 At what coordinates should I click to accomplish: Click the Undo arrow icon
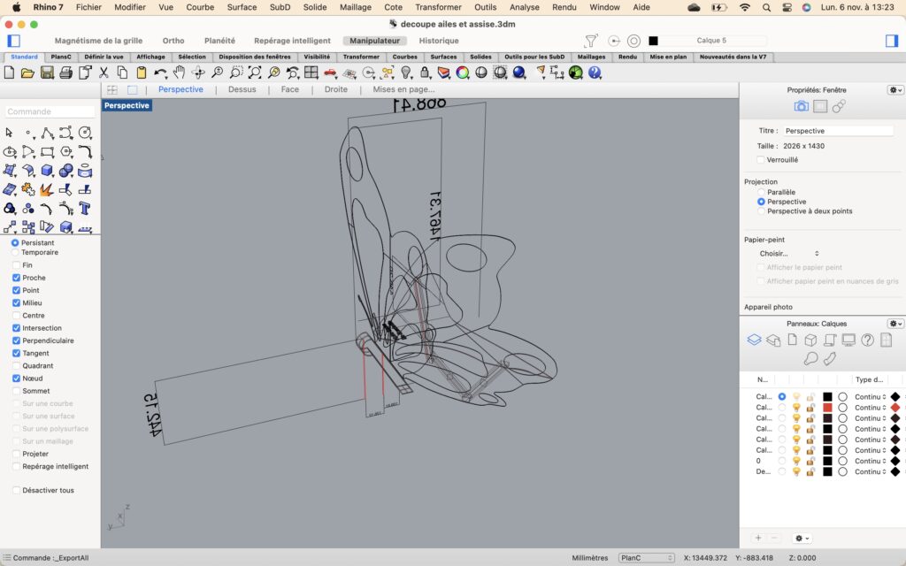(x=160, y=73)
